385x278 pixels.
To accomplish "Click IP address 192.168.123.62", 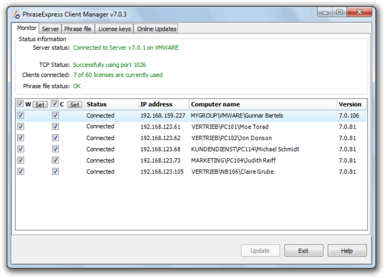I will tap(160, 138).
